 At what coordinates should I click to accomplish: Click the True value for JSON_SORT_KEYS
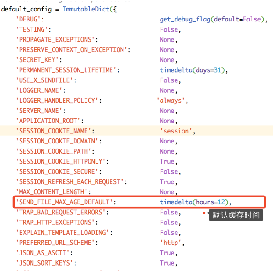pyautogui.click(x=167, y=263)
